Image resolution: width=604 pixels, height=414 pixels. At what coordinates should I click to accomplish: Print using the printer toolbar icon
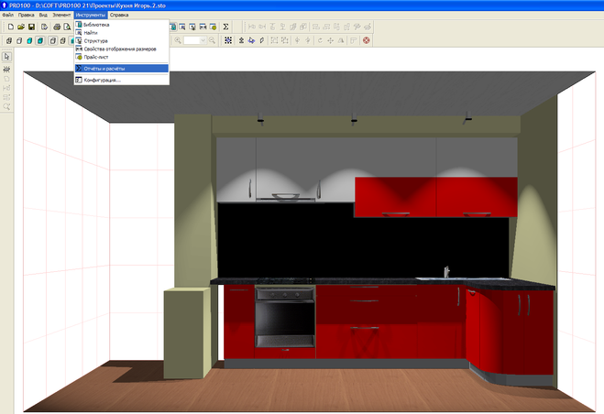click(x=57, y=27)
